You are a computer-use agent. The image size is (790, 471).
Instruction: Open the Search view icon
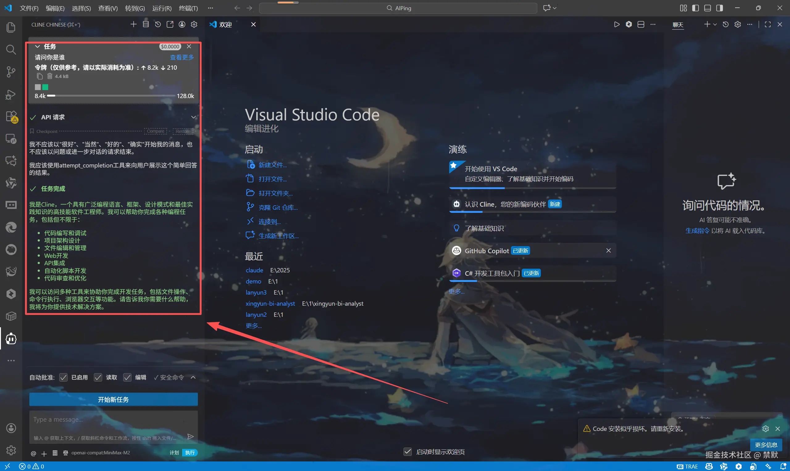[11, 50]
